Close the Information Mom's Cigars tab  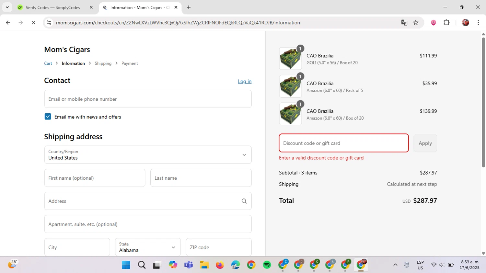click(x=176, y=7)
